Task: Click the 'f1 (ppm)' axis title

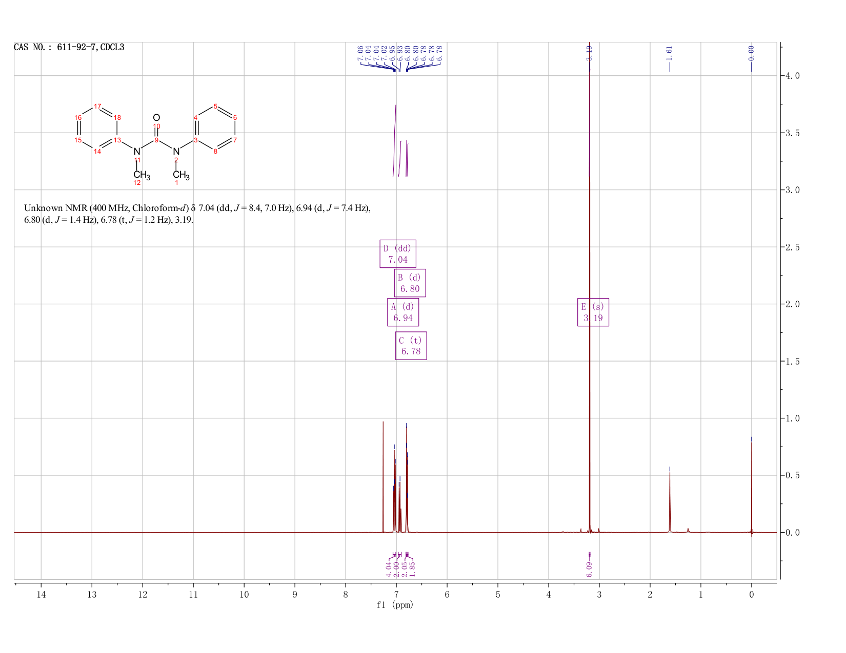Action: (x=395, y=605)
